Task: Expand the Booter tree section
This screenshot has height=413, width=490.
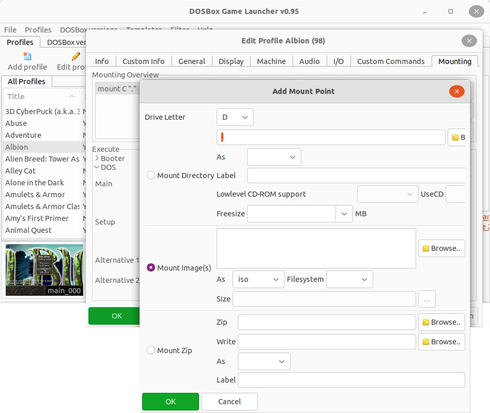Action: [x=97, y=158]
